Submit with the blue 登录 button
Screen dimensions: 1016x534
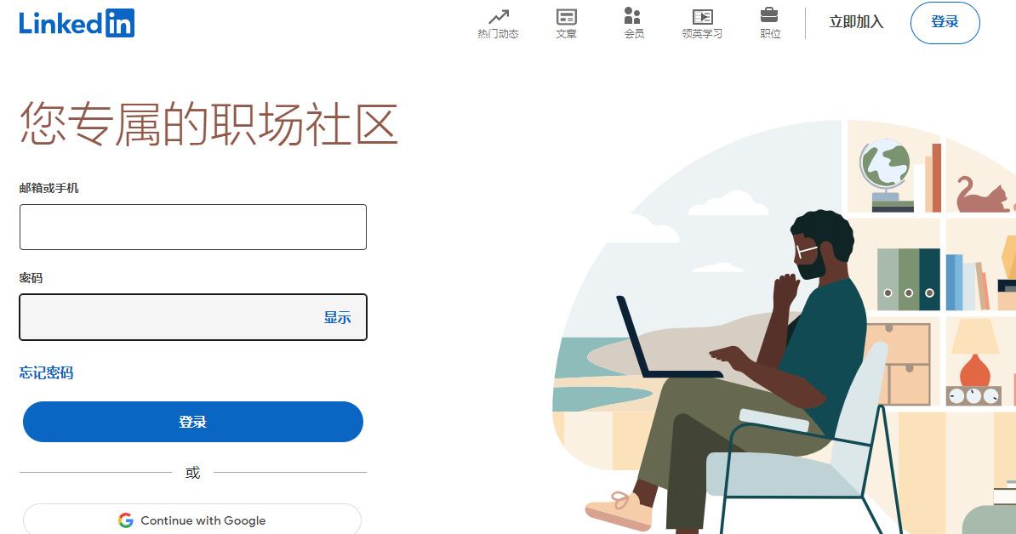pos(193,422)
